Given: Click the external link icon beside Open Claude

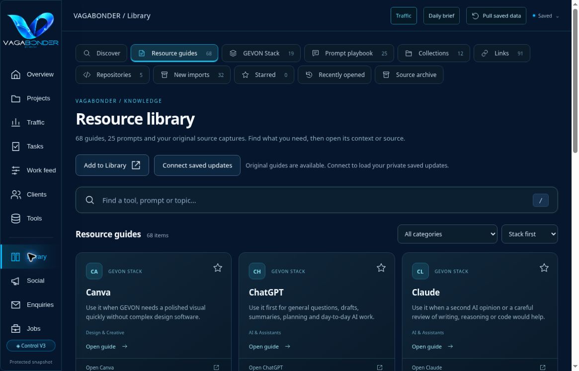Looking at the screenshot, I should pyautogui.click(x=543, y=368).
